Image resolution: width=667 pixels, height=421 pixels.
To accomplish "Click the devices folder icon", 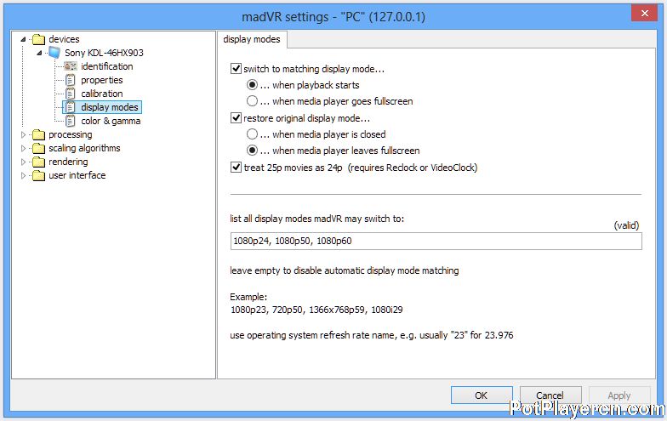I will point(39,39).
